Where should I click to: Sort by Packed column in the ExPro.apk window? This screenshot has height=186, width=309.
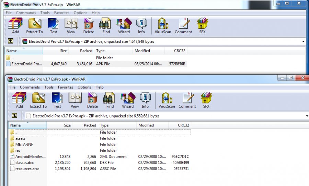point(85,125)
